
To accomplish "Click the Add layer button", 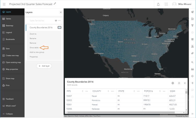I will pyautogui.click(x=44, y=66).
